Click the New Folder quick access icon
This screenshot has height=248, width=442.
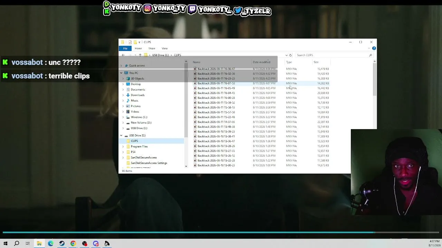click(135, 42)
